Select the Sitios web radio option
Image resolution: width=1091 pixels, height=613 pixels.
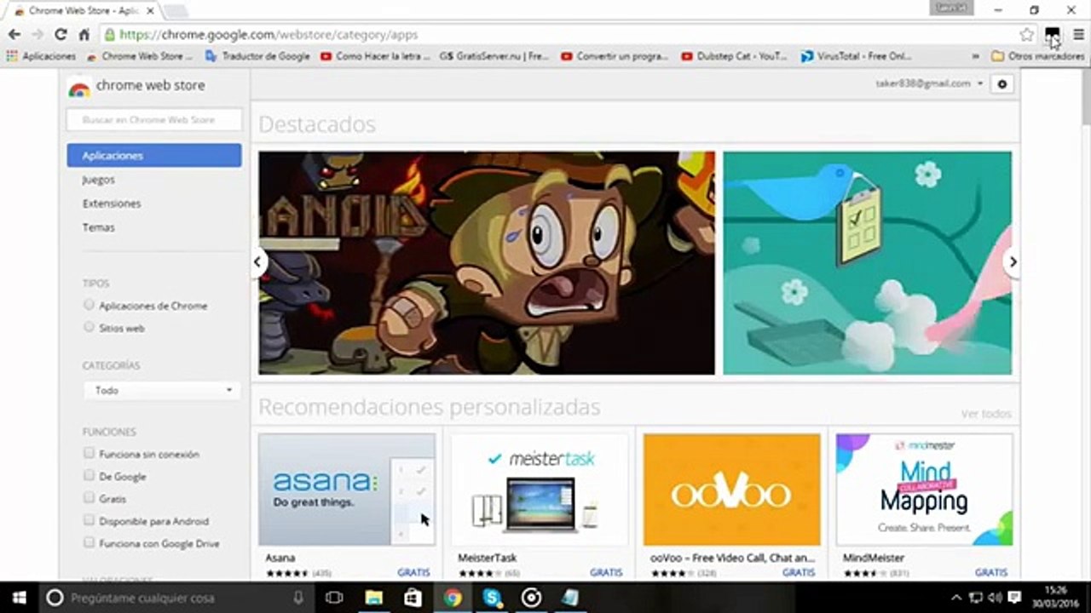[89, 327]
